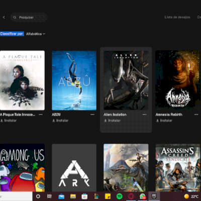Image resolution: width=201 pixels, height=201 pixels.
Task: Click the 22°C weather widget
Action: pyautogui.click(x=191, y=196)
